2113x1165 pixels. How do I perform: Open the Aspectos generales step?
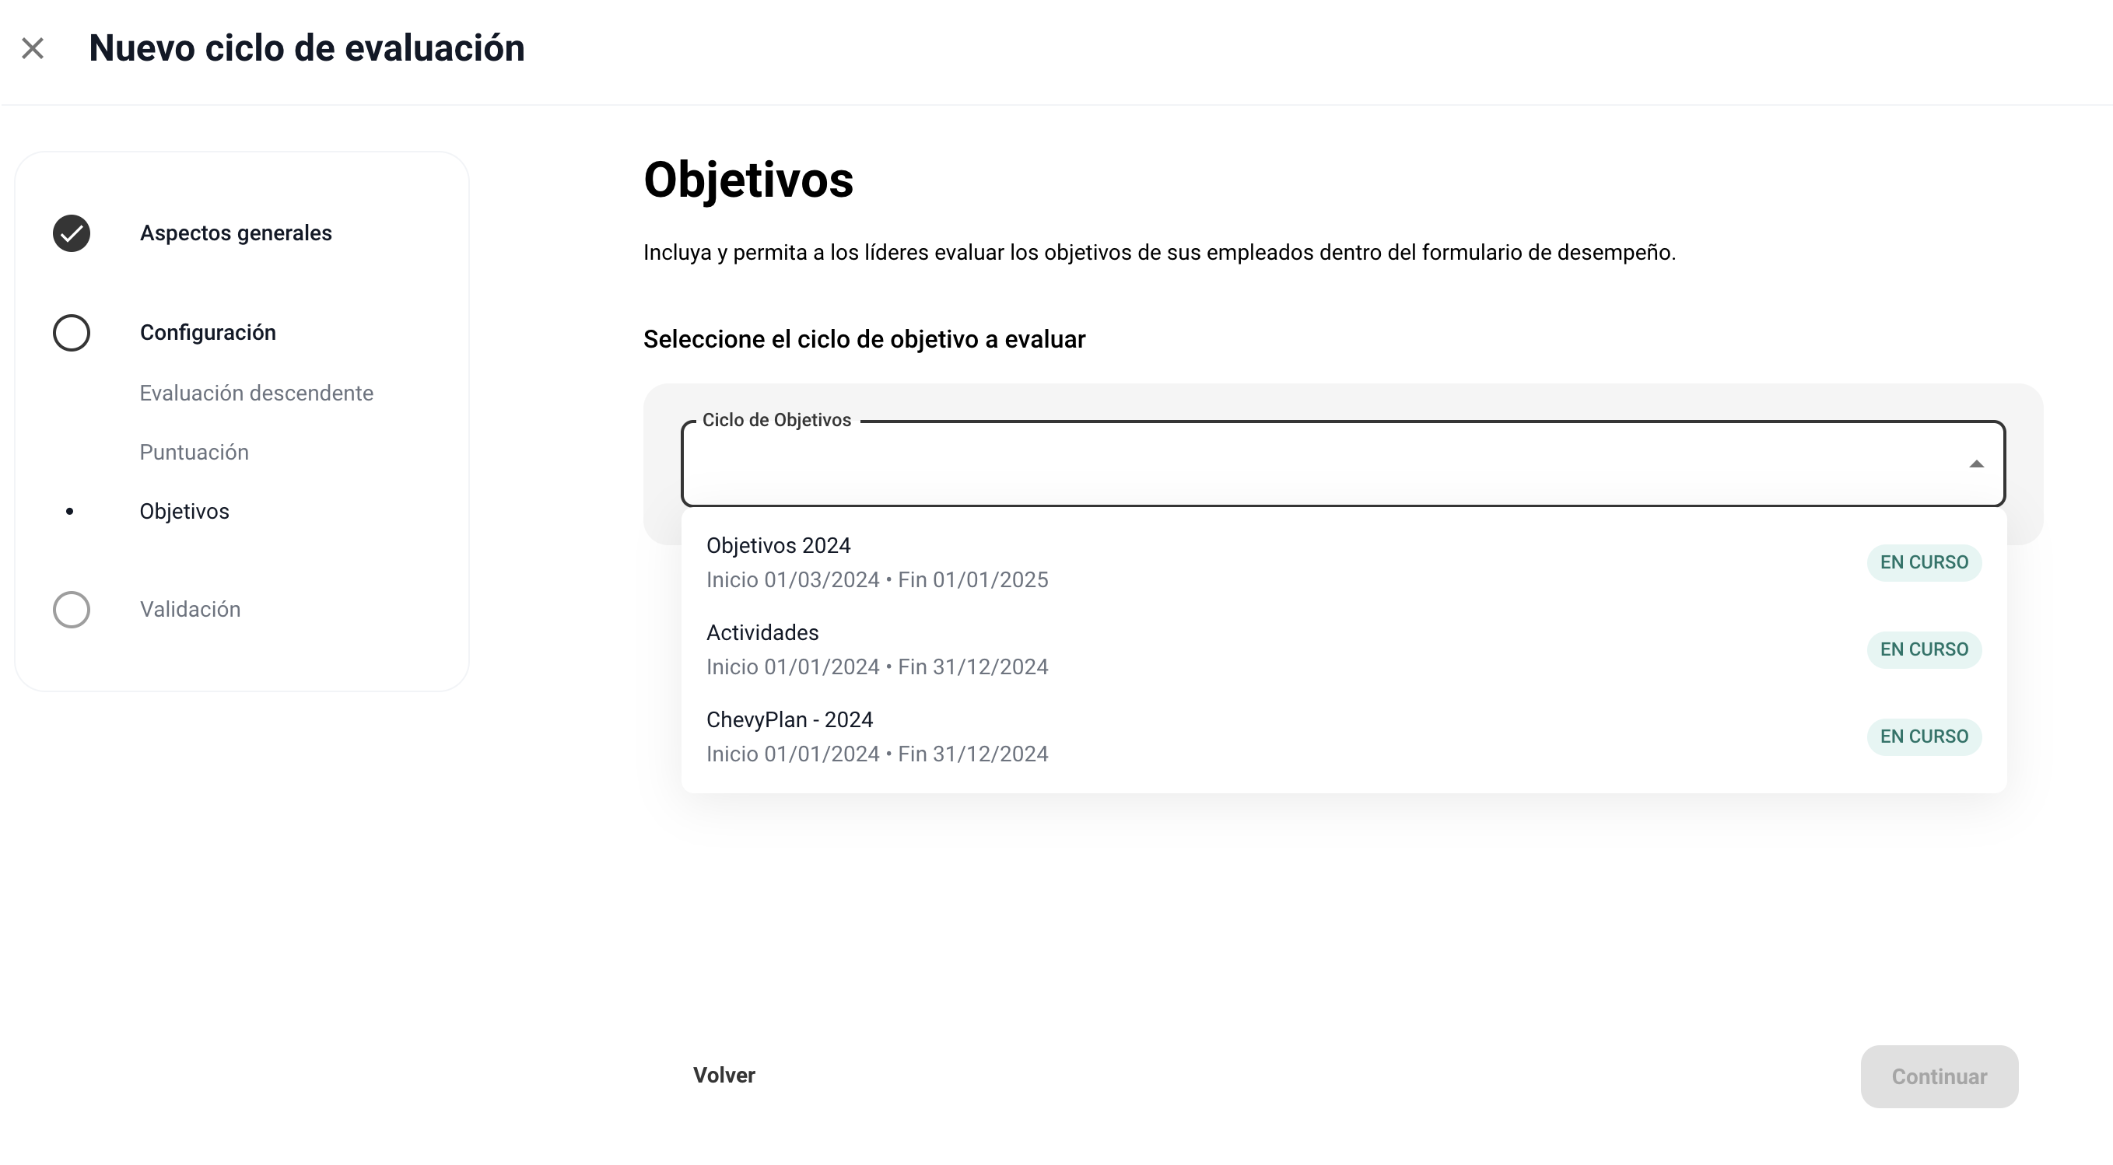point(236,233)
